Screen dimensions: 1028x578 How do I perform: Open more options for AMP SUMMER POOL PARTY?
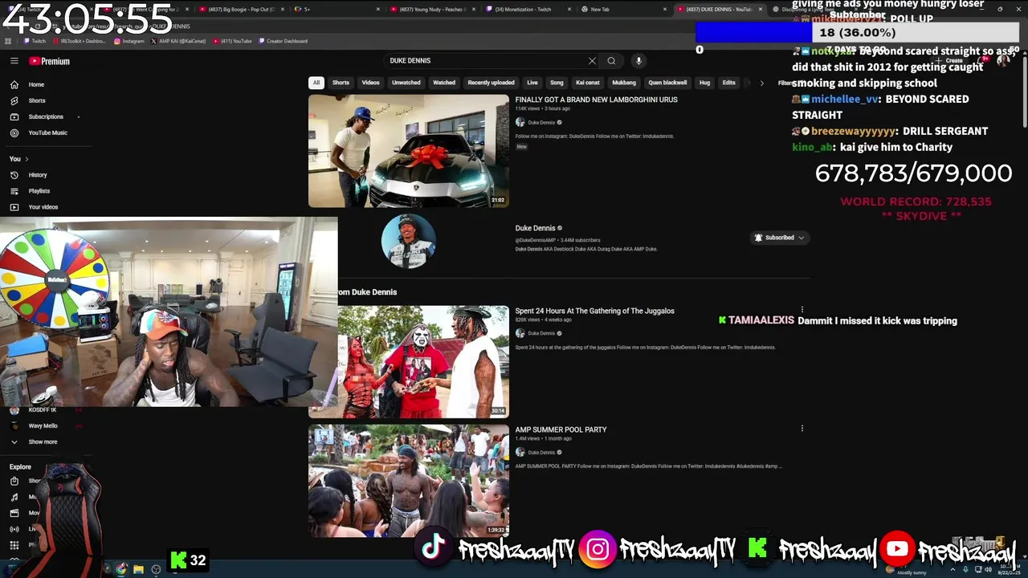click(x=802, y=429)
